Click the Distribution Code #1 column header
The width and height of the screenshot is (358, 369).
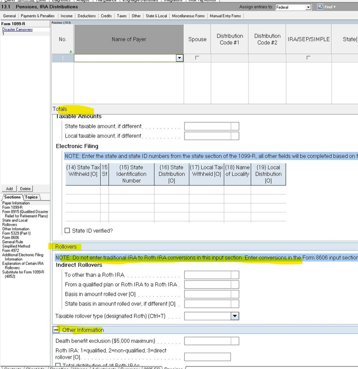[x=230, y=39]
